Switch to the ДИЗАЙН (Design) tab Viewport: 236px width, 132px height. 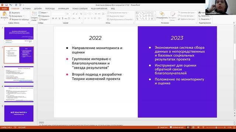tap(38, 9)
